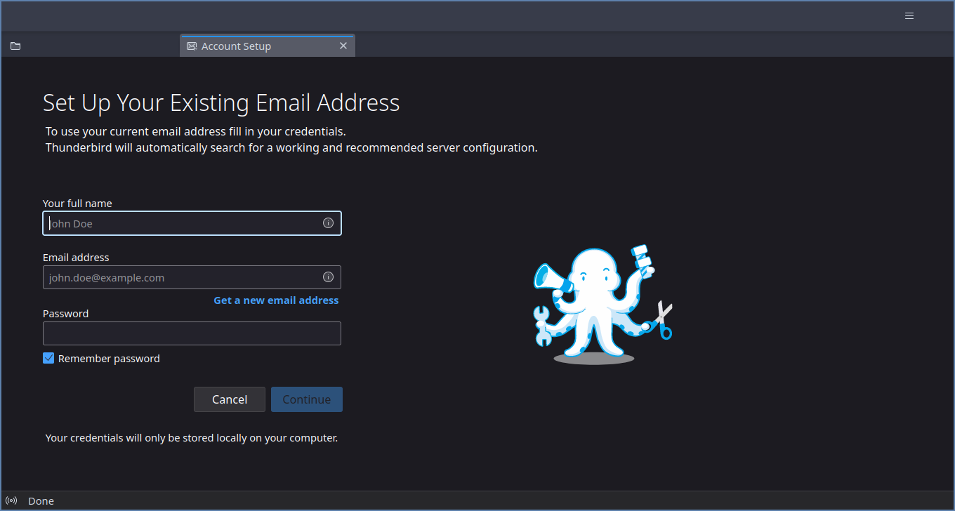Click the folder icon in the tab bar
Screen dimensions: 955x511
point(15,46)
